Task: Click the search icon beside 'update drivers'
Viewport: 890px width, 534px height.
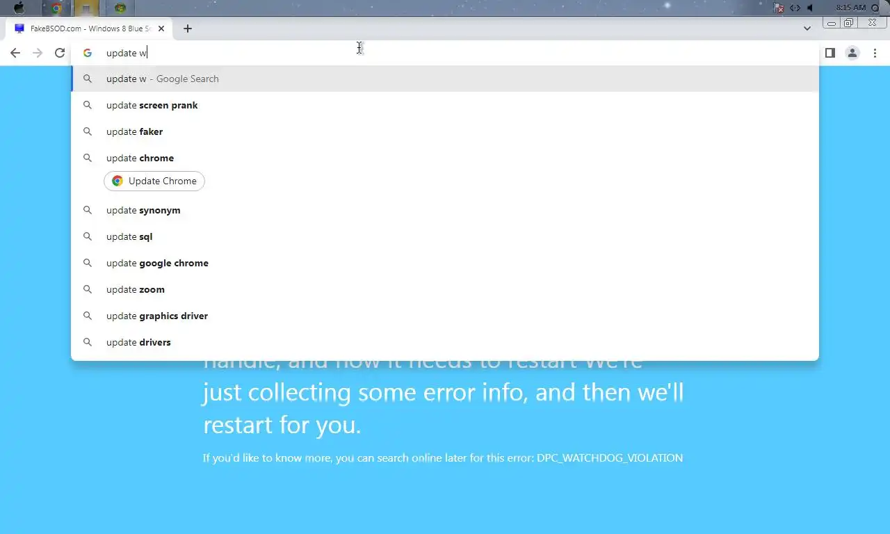Action: click(88, 342)
